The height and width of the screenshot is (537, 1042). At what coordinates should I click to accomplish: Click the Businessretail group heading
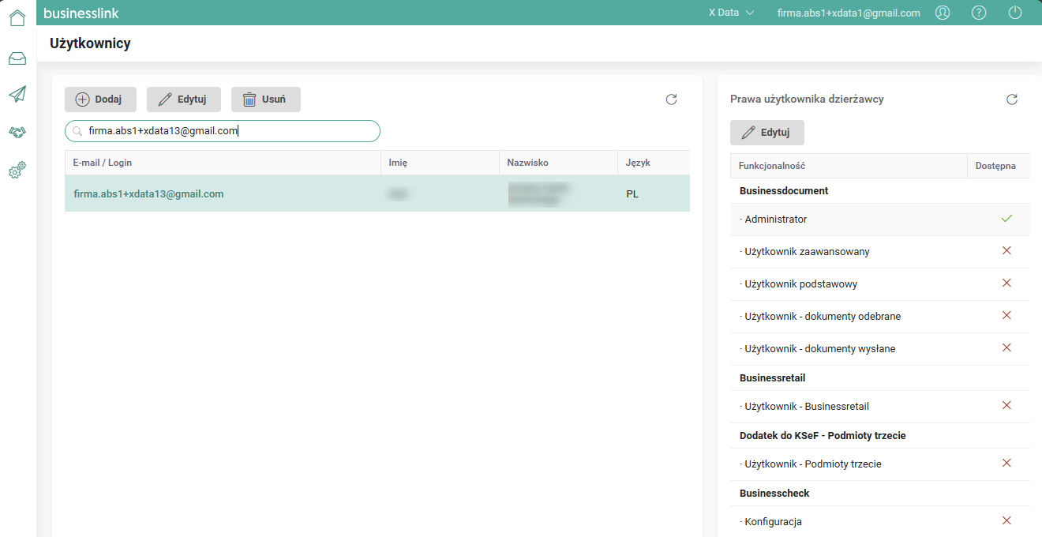click(773, 378)
